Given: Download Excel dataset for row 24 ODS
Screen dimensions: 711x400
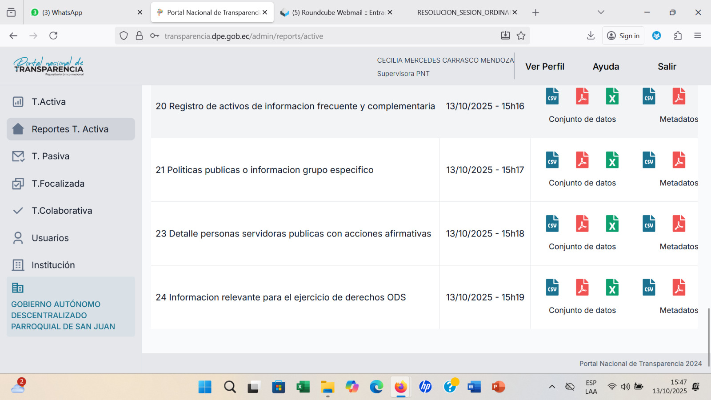Looking at the screenshot, I should click(612, 288).
